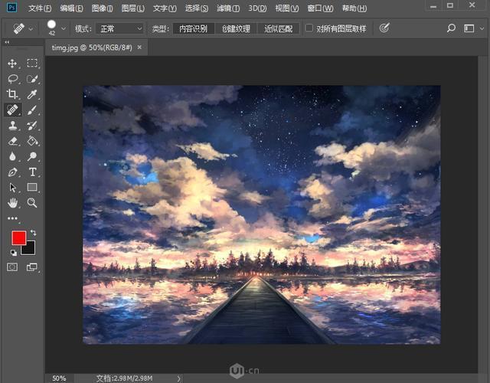Select the Path Selection arrow tool
This screenshot has width=490, height=383.
[x=12, y=188]
